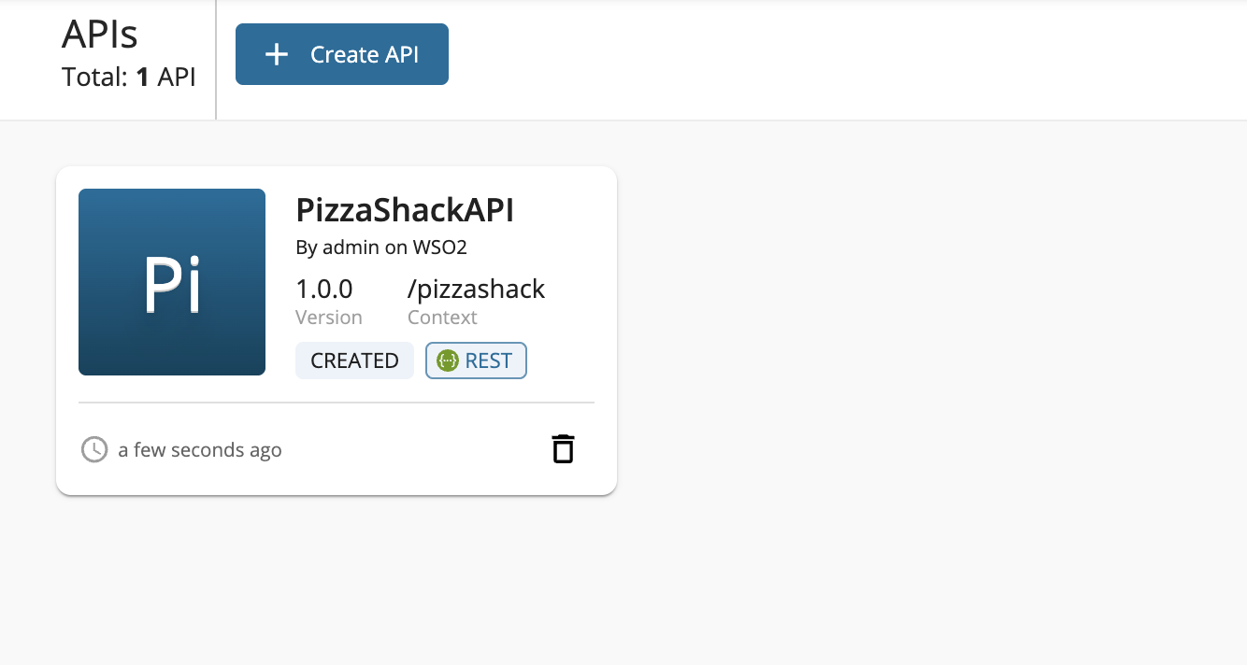Click the /pizzashack context value

(476, 290)
